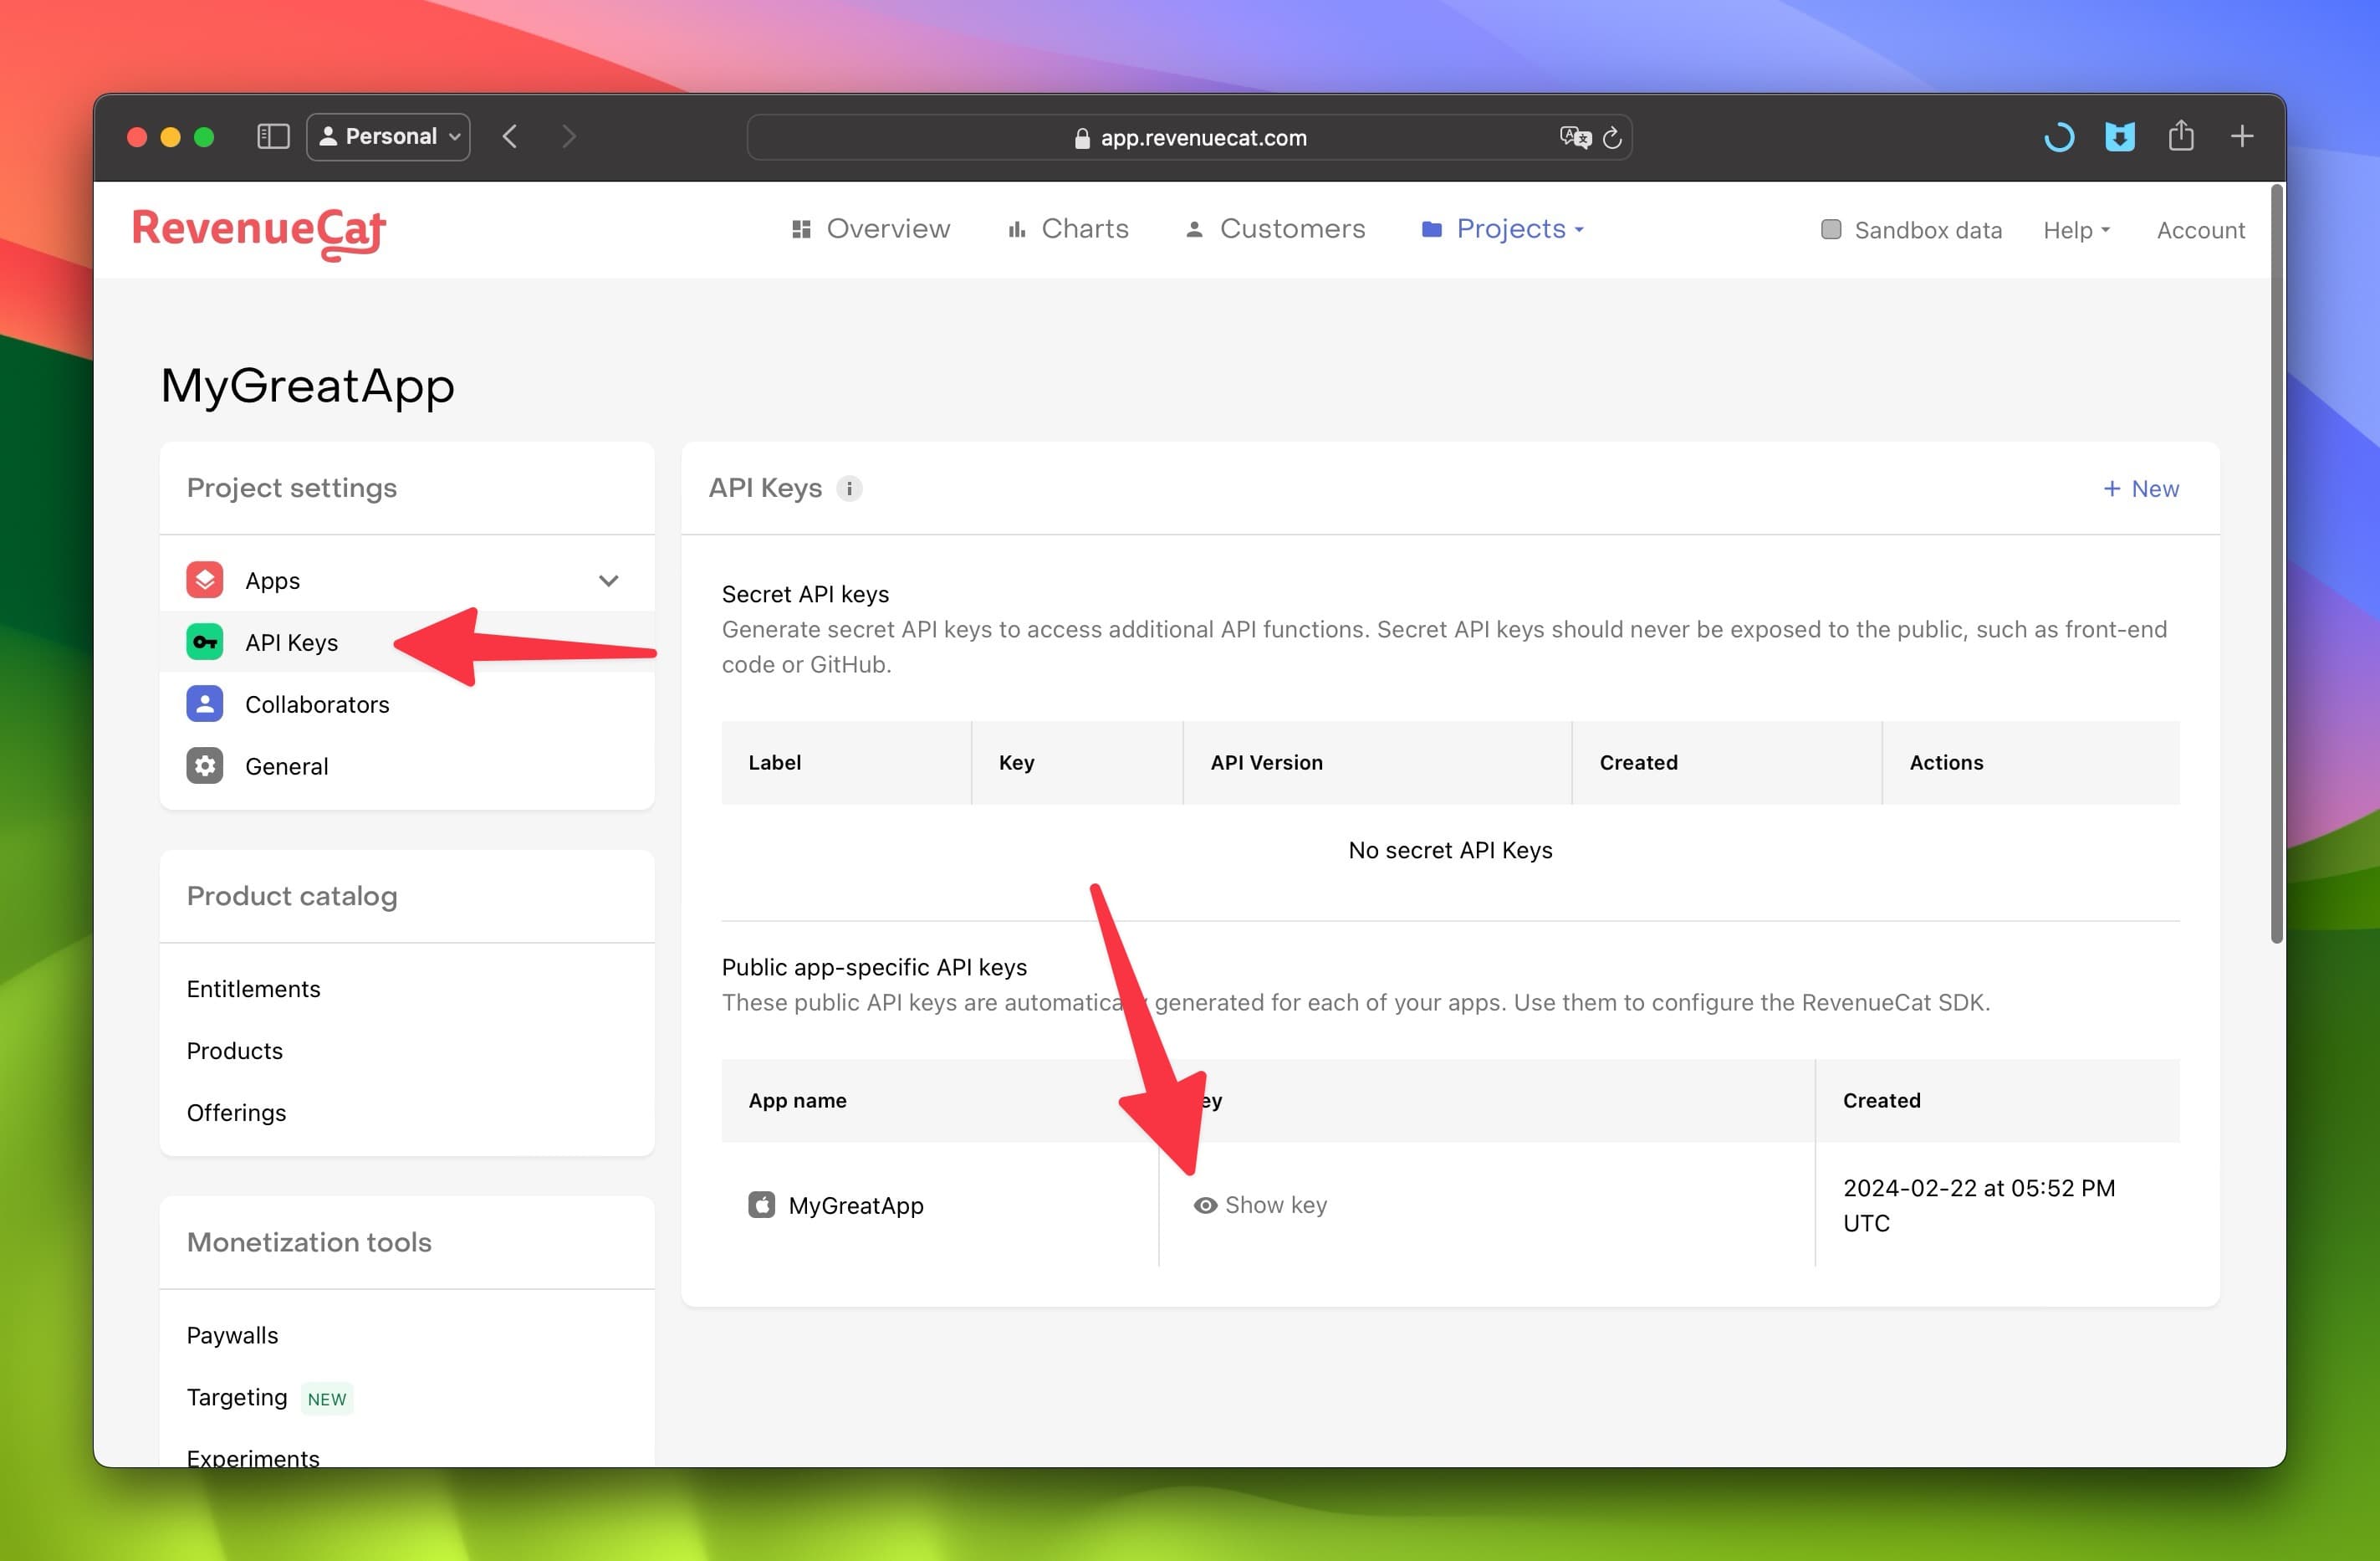2380x1561 pixels.
Task: Add a new tab with plus icon
Action: point(2242,136)
